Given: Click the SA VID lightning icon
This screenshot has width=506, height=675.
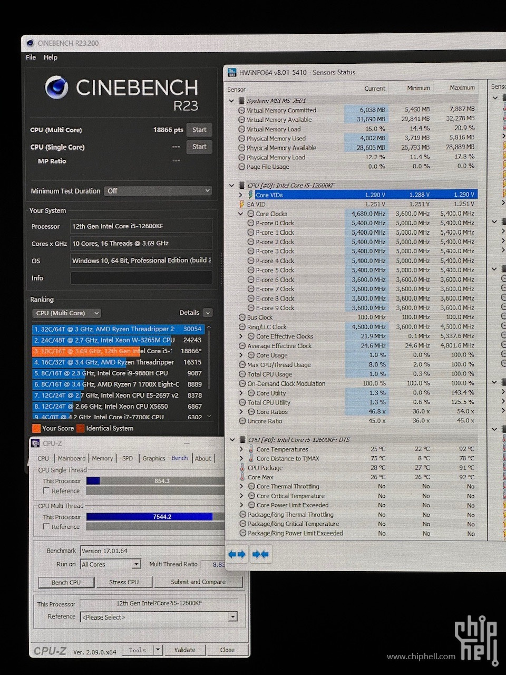Looking at the screenshot, I should pyautogui.click(x=242, y=204).
